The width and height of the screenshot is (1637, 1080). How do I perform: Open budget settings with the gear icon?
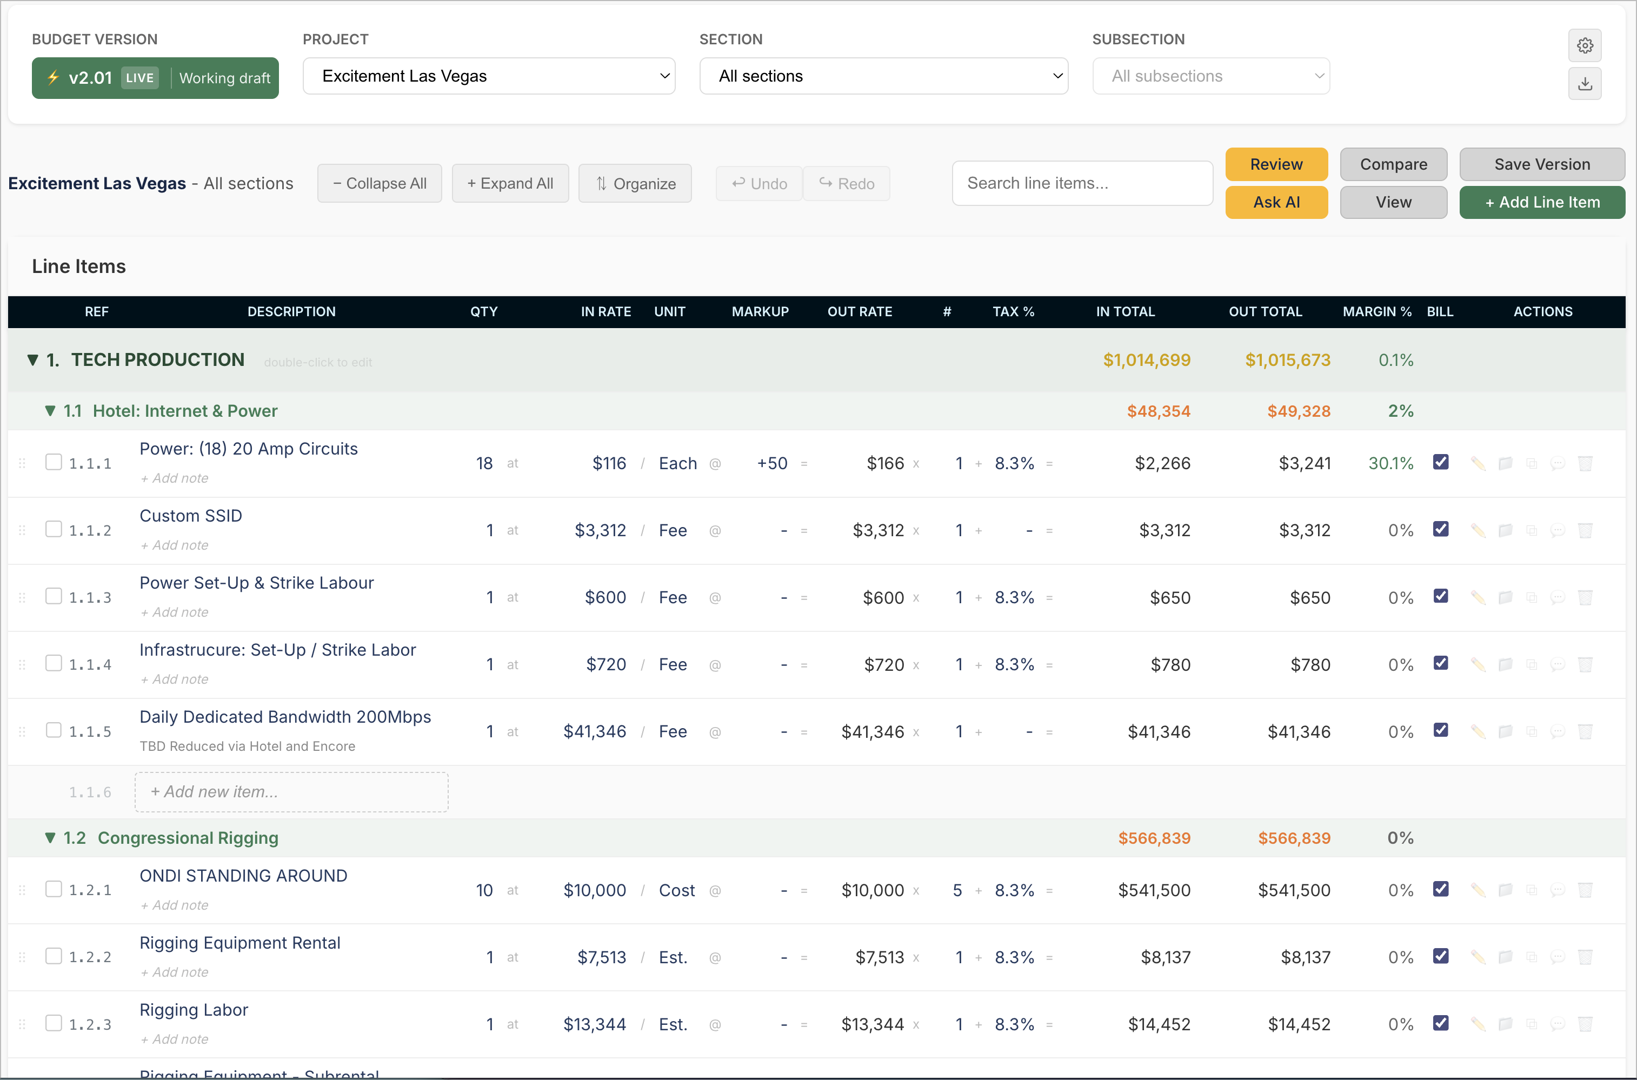[1585, 45]
